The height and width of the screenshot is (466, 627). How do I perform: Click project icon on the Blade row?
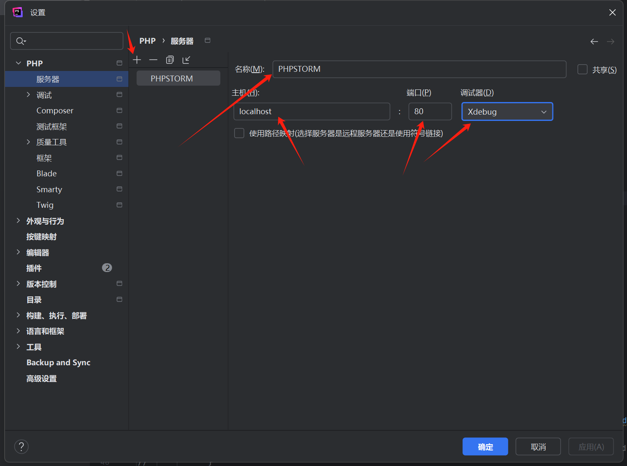pyautogui.click(x=119, y=173)
